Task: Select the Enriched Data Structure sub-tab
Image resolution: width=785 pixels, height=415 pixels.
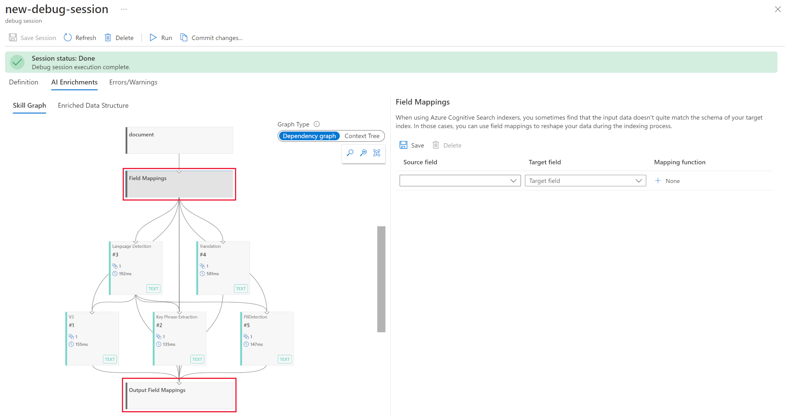Action: pyautogui.click(x=93, y=105)
